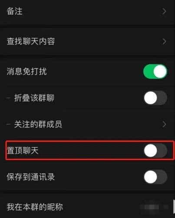Screen dimensions: 175x218
Task: Disable the 消息免打扰 switch
Action: click(155, 72)
